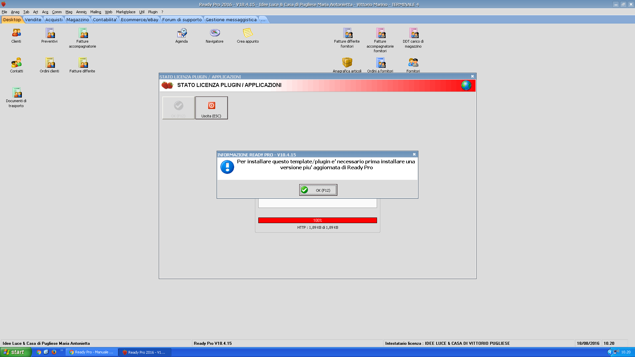Expand hidden system tray icons arrow
This screenshot has height=357, width=635.
point(610,352)
